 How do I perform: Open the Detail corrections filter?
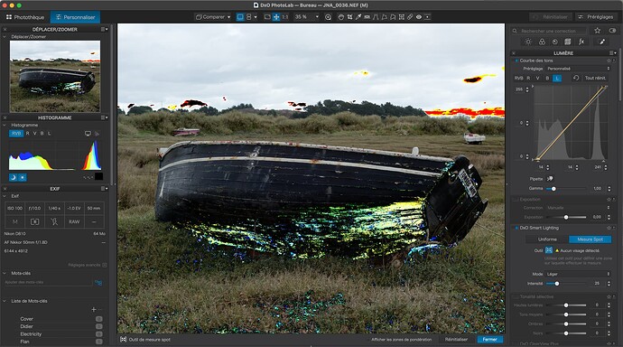555,42
